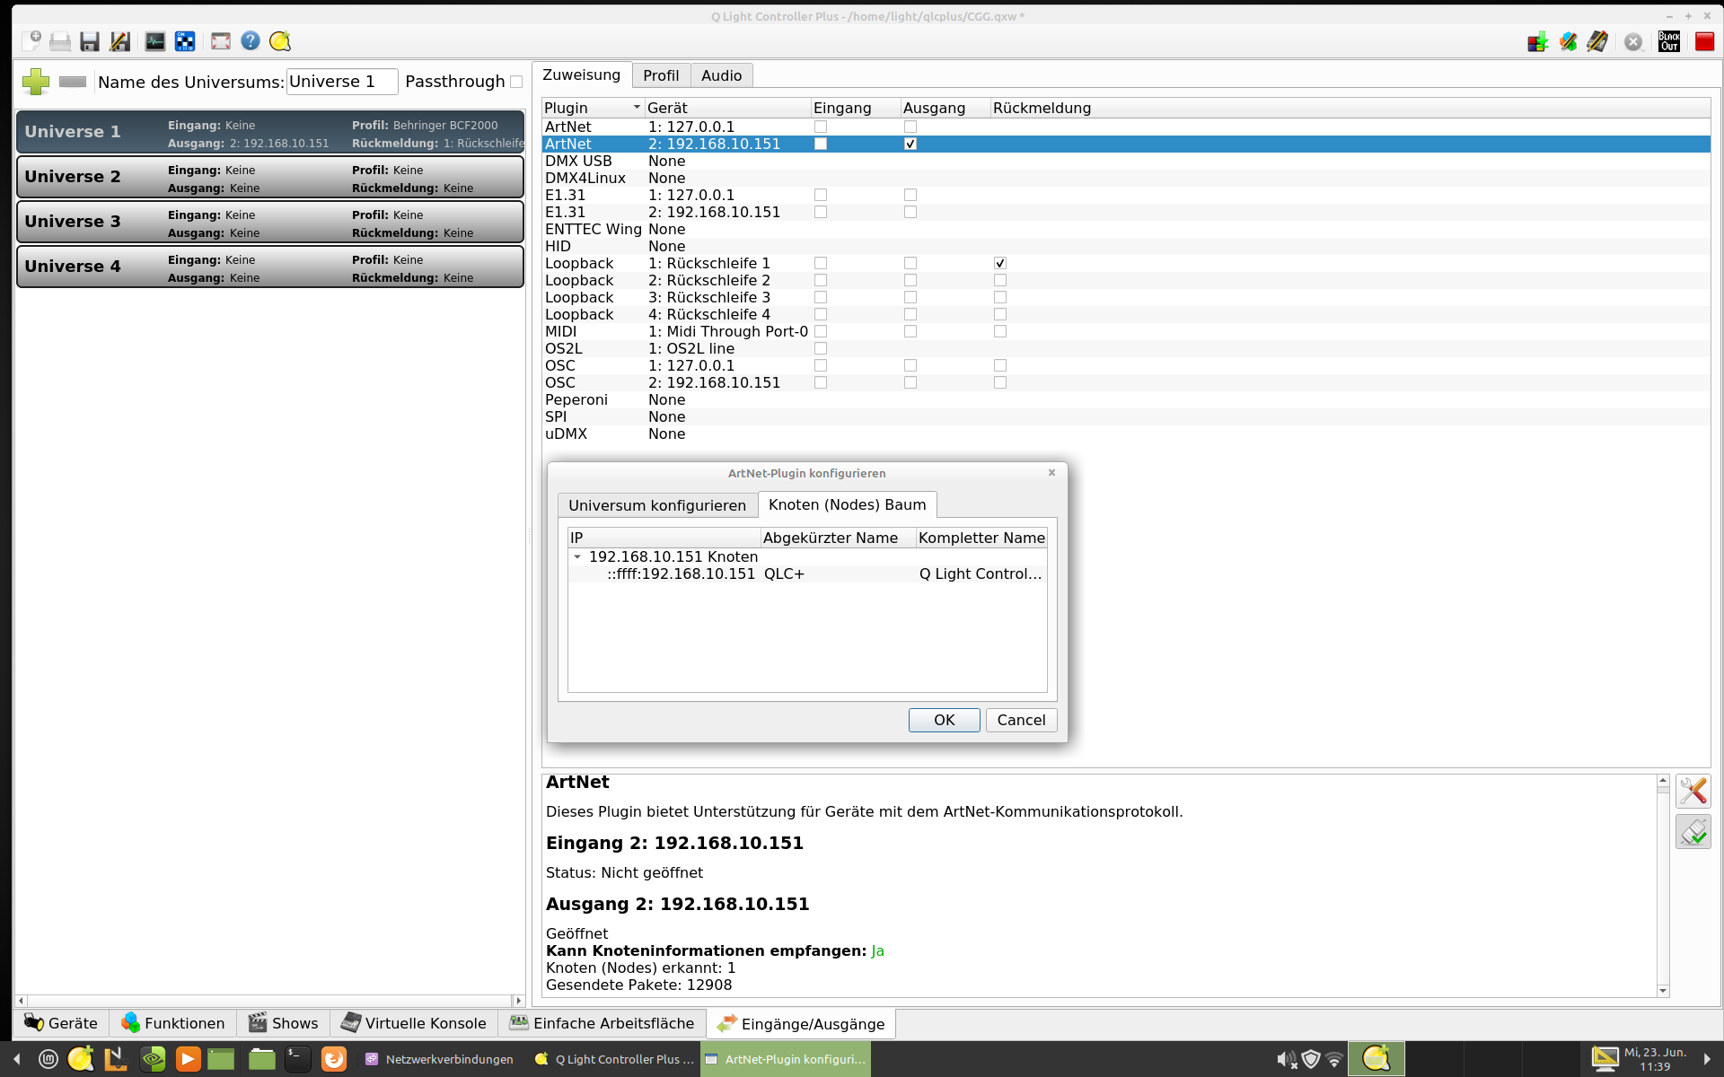Click the plugin info vertical scrollbar
Screen dimensions: 1724x1077
click(x=1662, y=886)
